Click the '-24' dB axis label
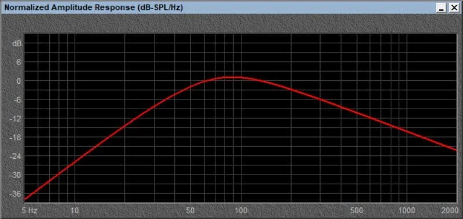The height and width of the screenshot is (219, 463). click(16, 156)
